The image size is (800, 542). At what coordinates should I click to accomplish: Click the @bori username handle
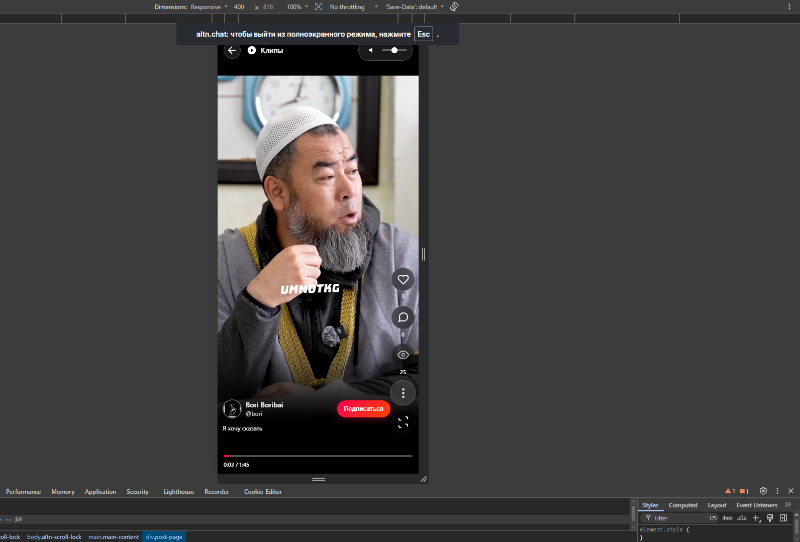click(254, 414)
